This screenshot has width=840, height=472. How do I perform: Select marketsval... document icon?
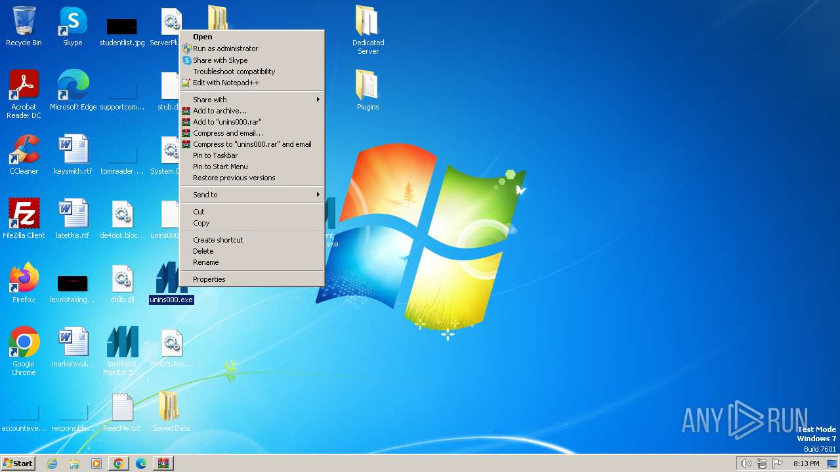tap(73, 347)
